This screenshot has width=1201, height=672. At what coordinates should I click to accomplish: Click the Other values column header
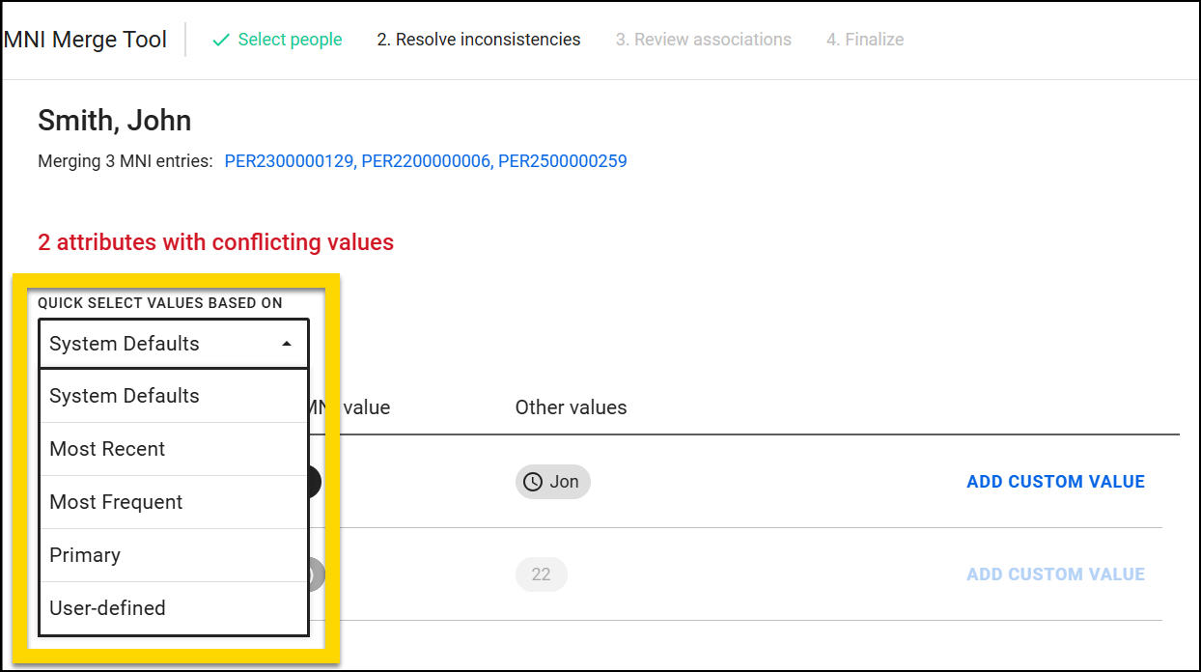coord(571,406)
